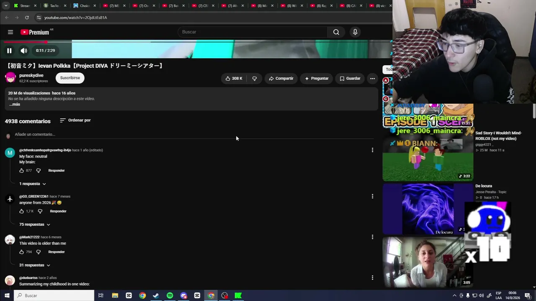This screenshot has height=301, width=536.
Task: Open the 'De locura' video thumbnail
Action: [428, 209]
